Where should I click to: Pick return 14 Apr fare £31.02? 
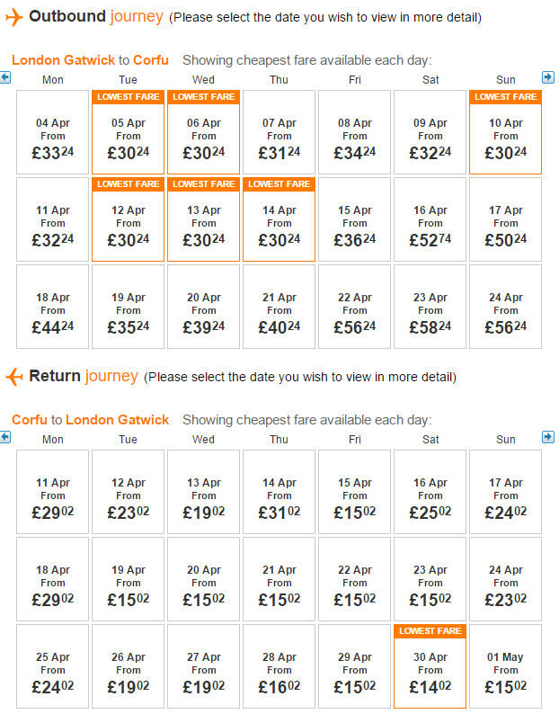(279, 492)
